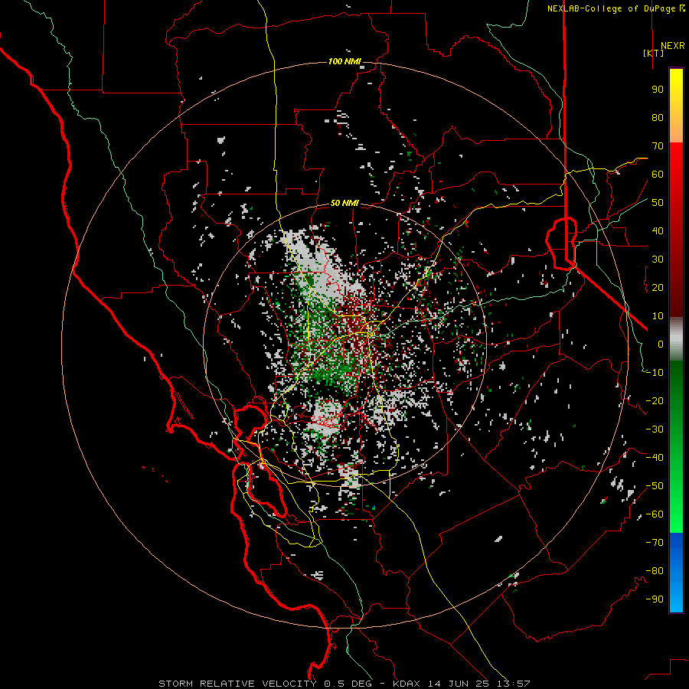Screen dimensions: 689x689
Task: Click the 14 JUN 25 date text
Action: point(459,684)
